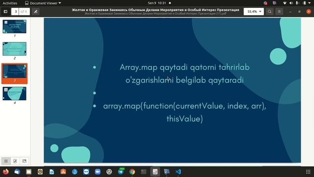Click the 'array.map(function(currentValue, index, arr),' line

(x=184, y=106)
